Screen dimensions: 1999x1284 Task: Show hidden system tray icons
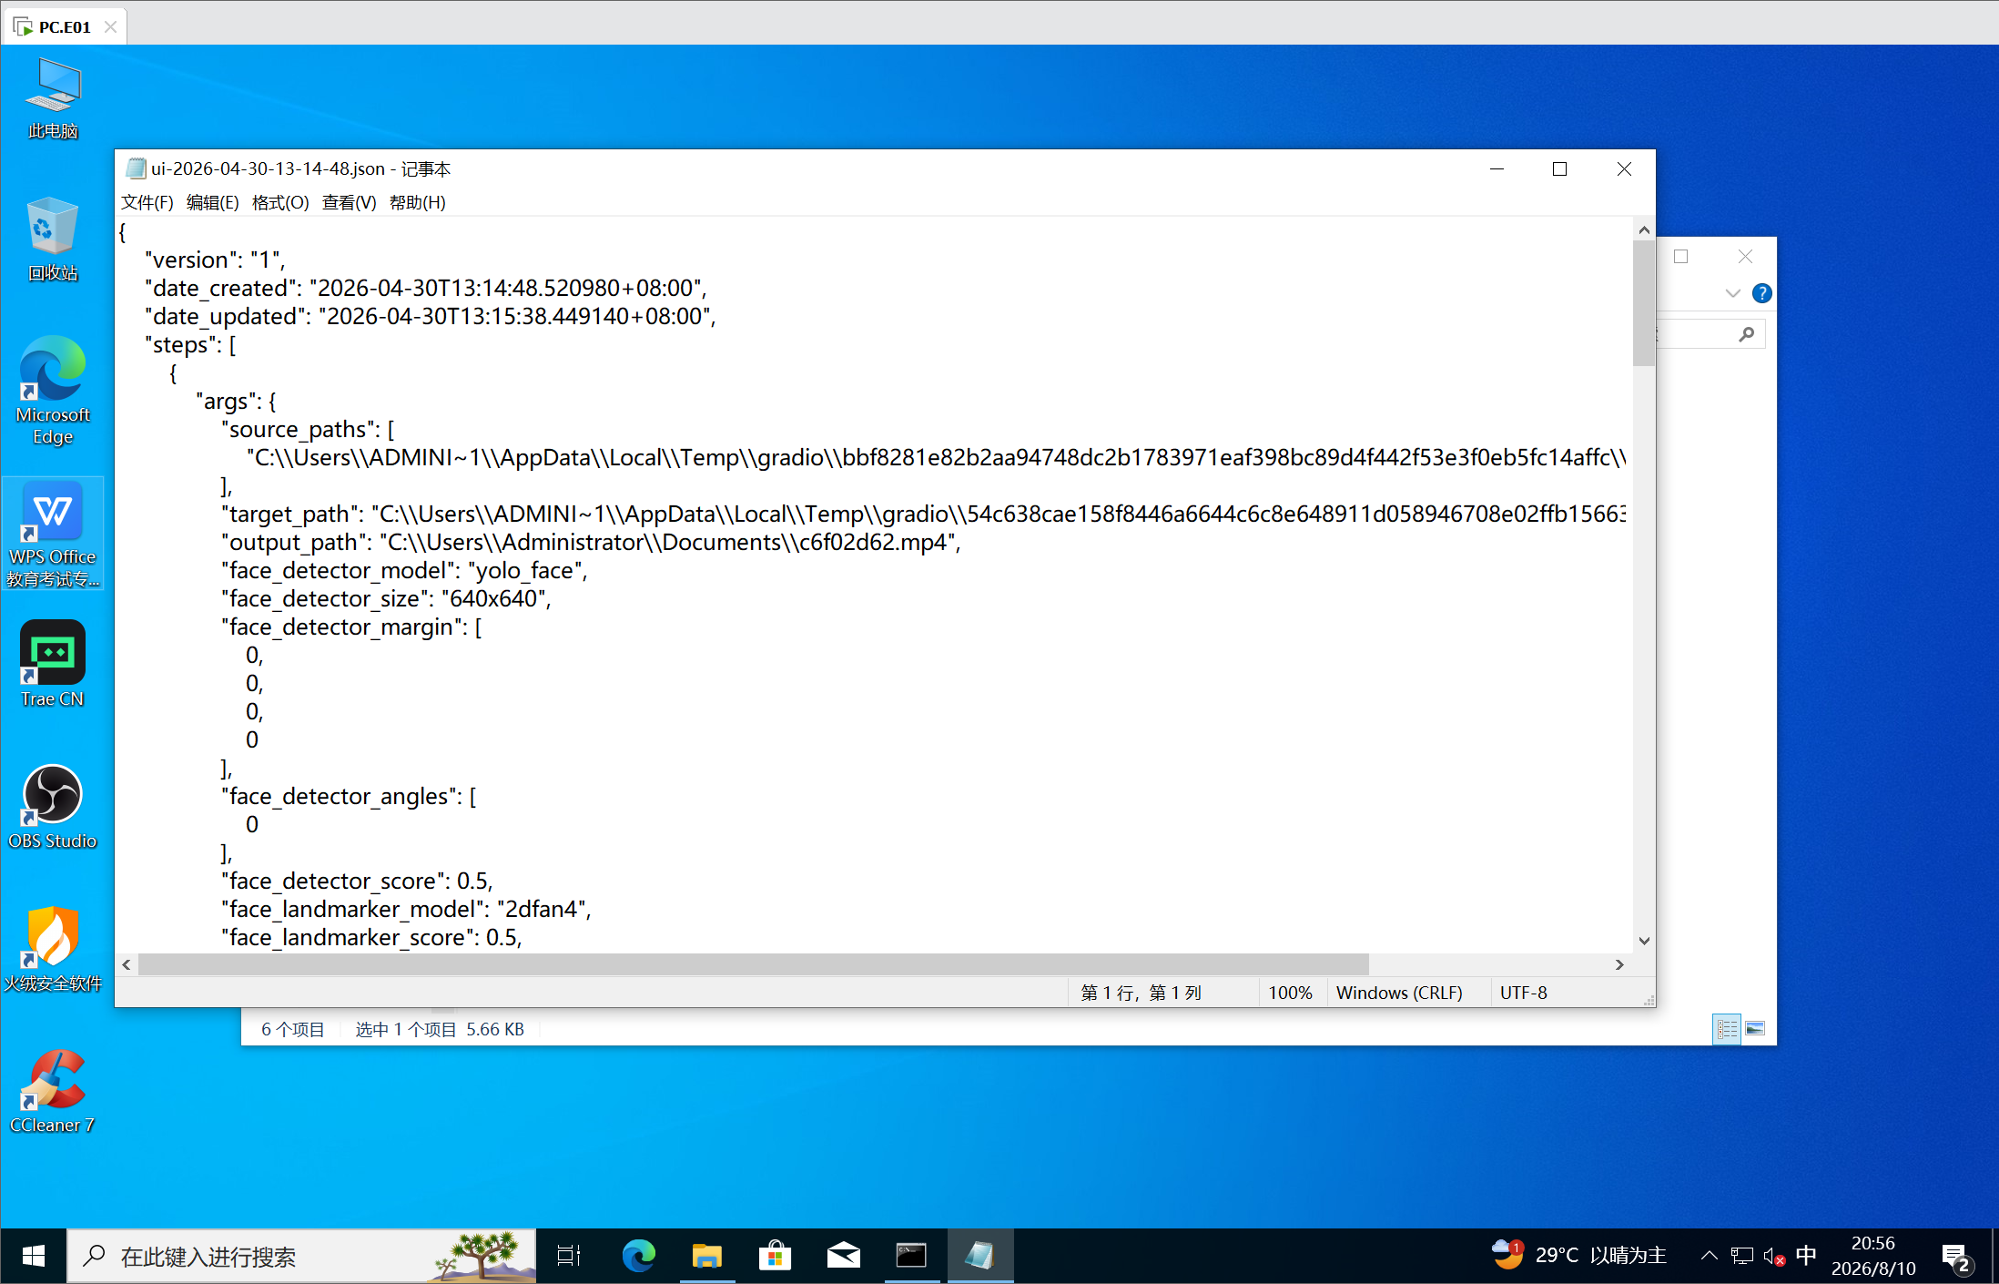(x=1709, y=1256)
